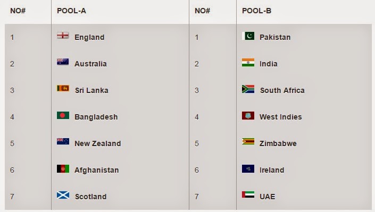Click the Bangladesh flag icon
This screenshot has width=375, height=212.
click(x=63, y=115)
